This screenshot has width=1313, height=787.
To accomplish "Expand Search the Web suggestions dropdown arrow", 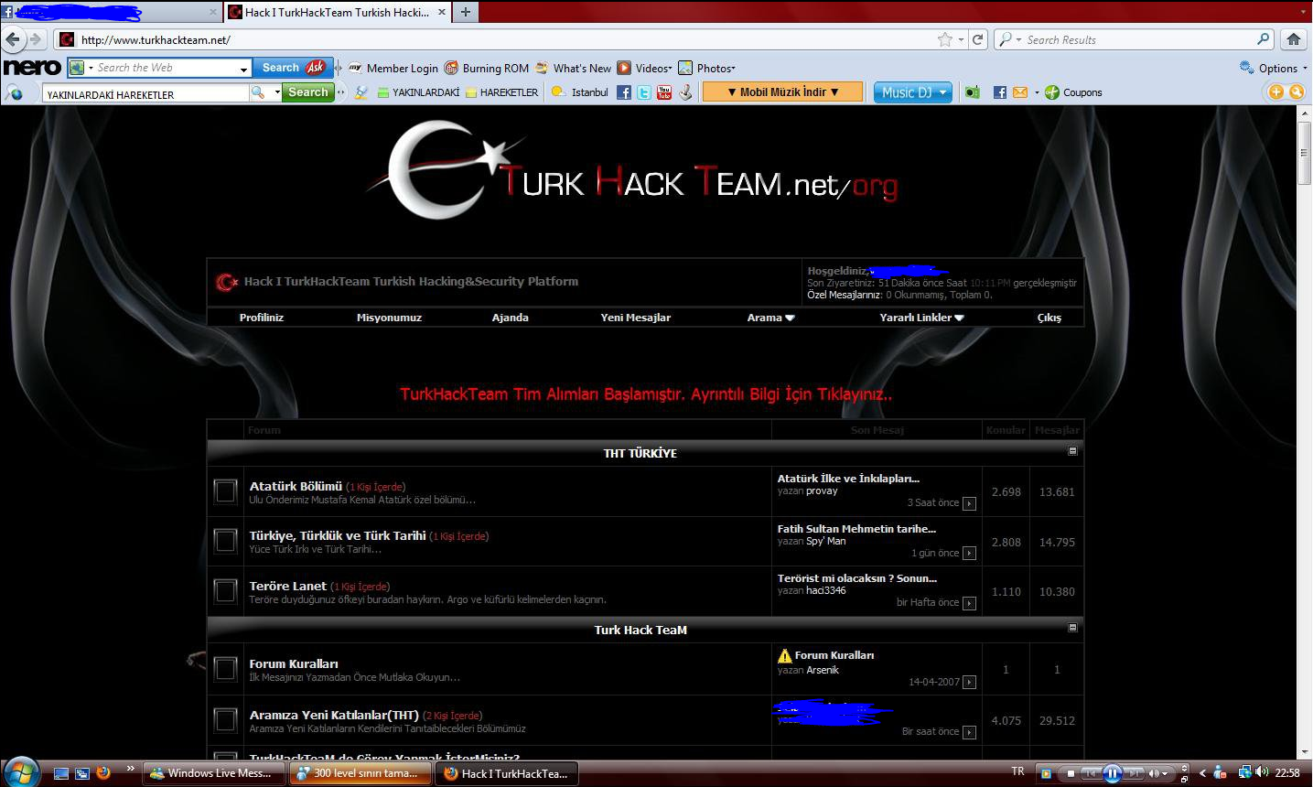I will click(x=243, y=69).
